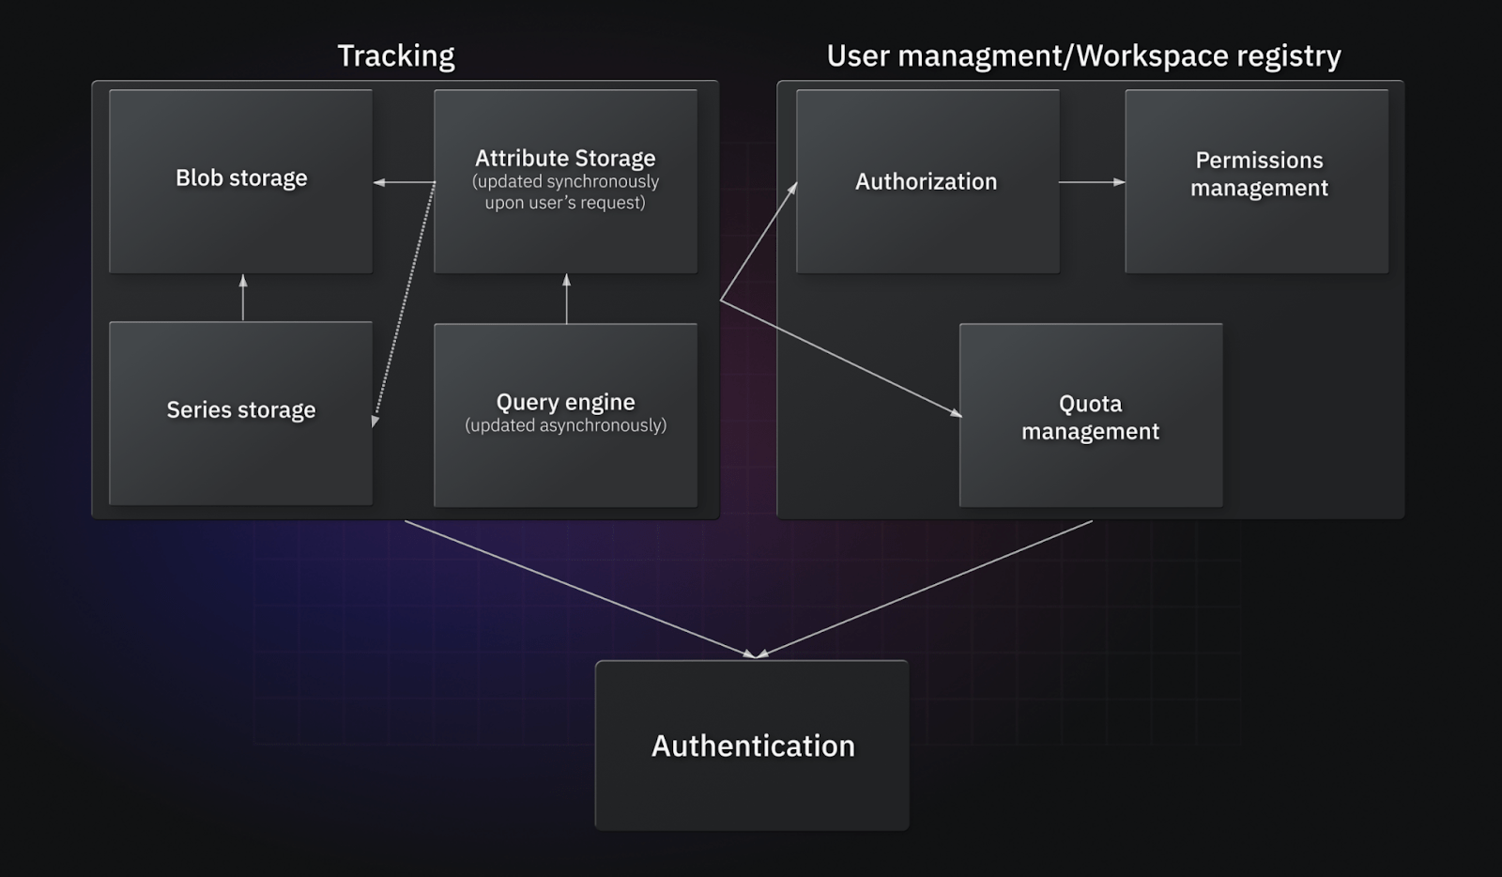
Task: Click the arrow from Query engine to Attribute Storage
Action: 565,297
